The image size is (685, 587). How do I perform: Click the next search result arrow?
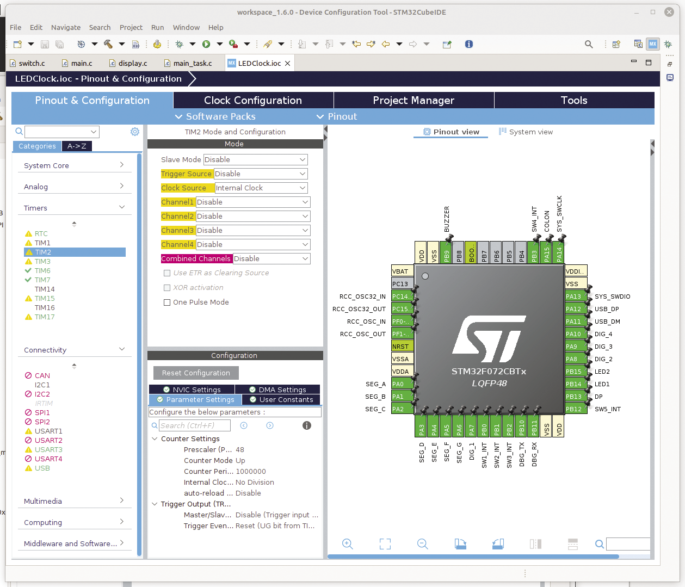pyautogui.click(x=270, y=425)
